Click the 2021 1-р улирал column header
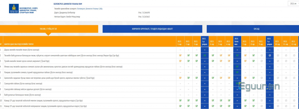This screenshot has width=299, height=109. (205, 41)
